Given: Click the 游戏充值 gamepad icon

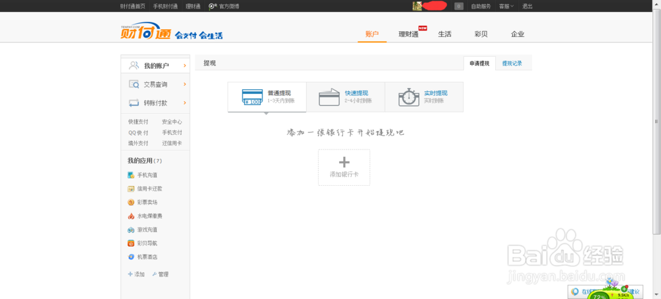Looking at the screenshot, I should (131, 230).
